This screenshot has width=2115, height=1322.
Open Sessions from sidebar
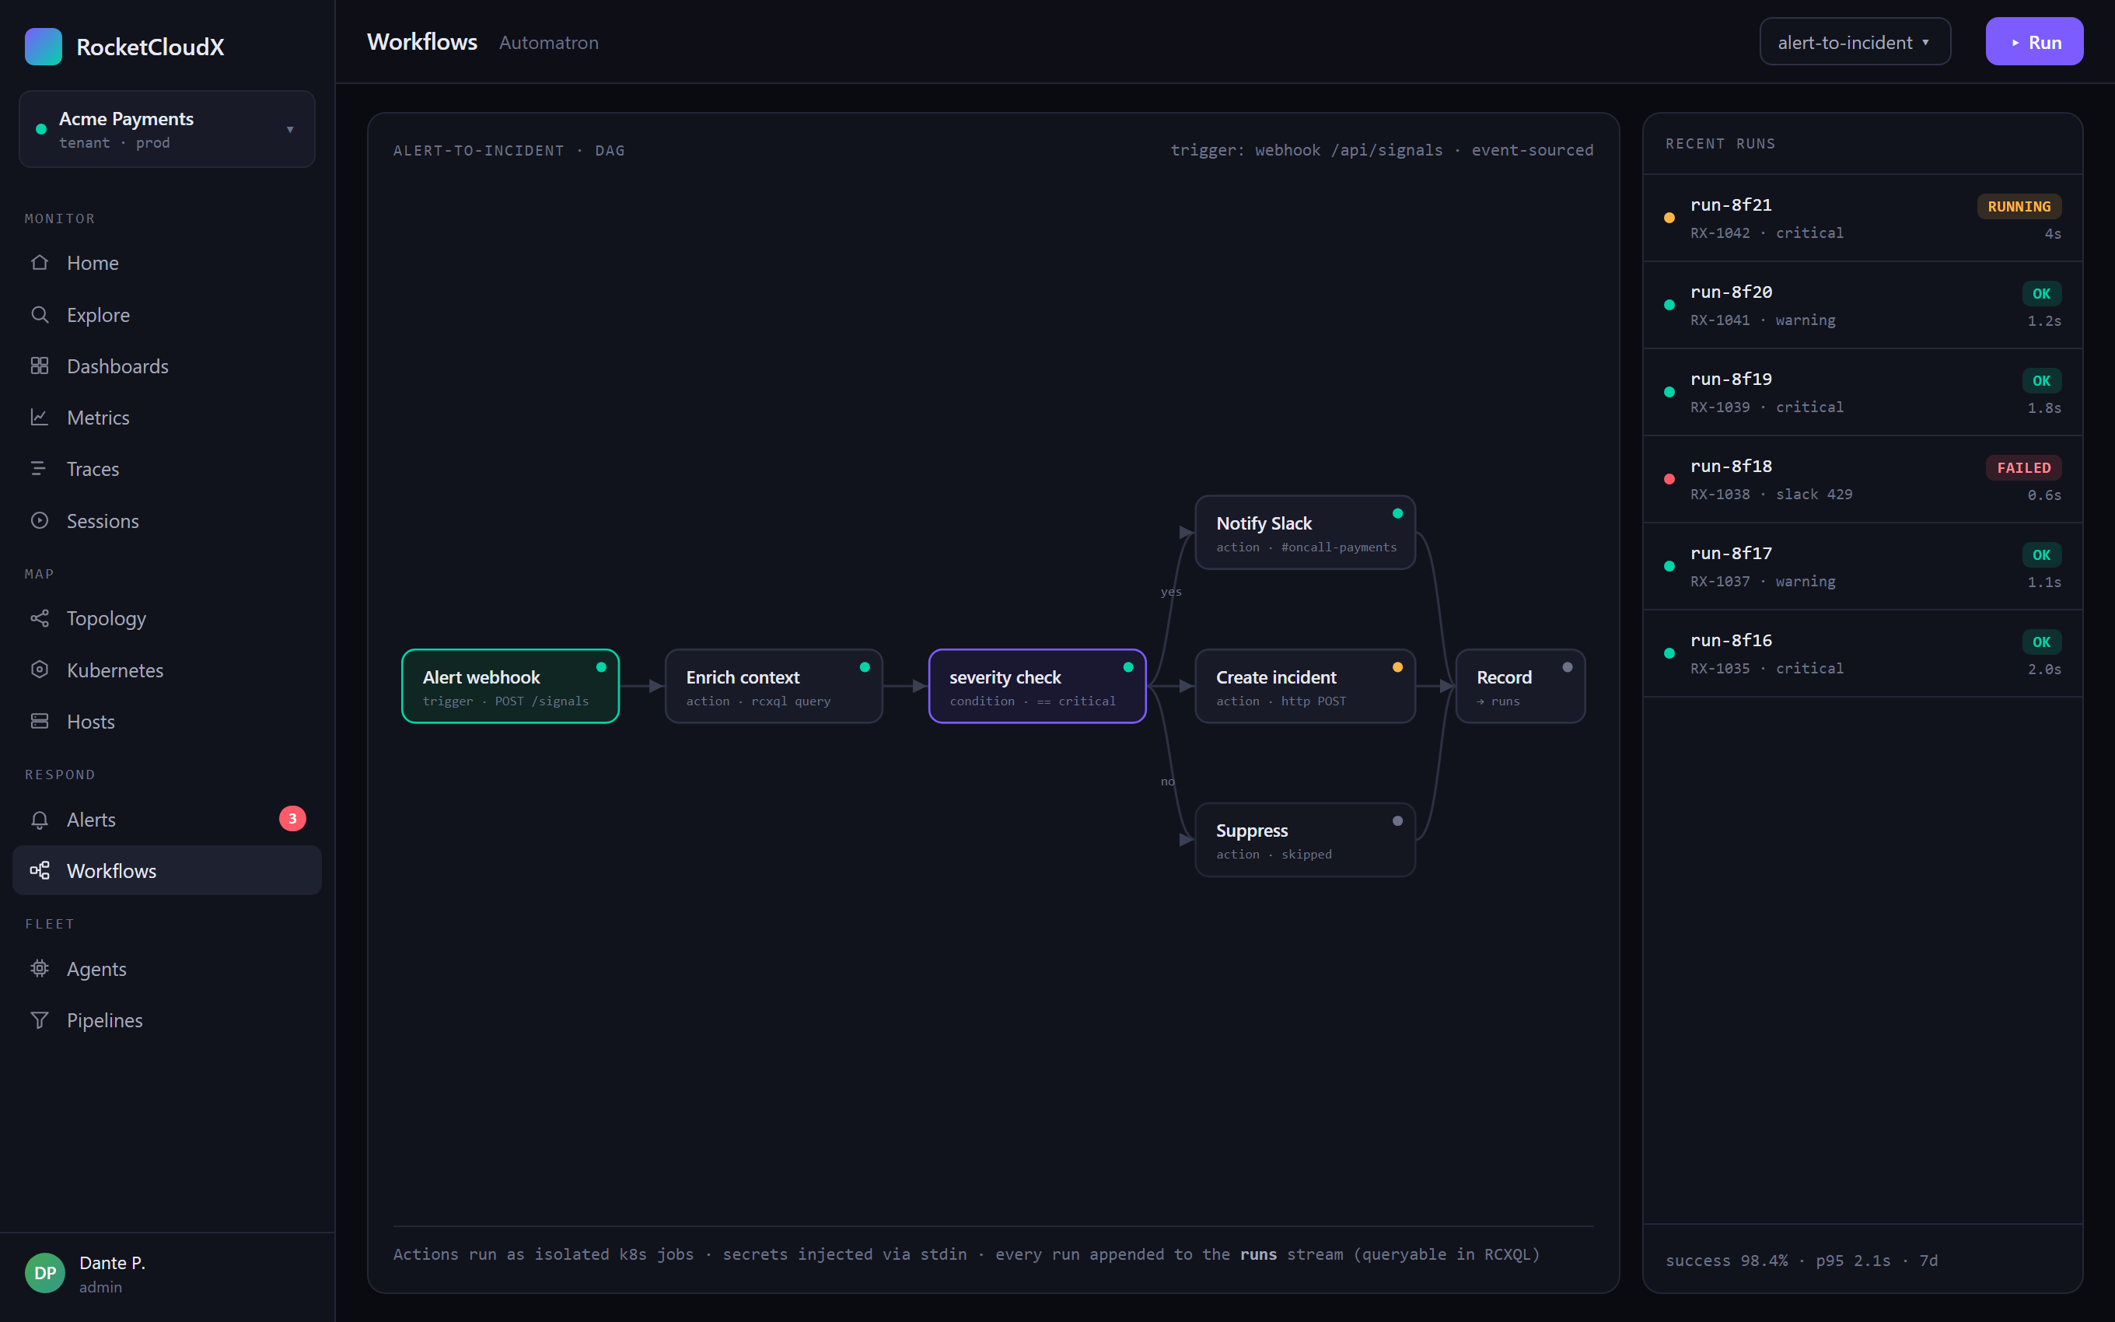167,520
